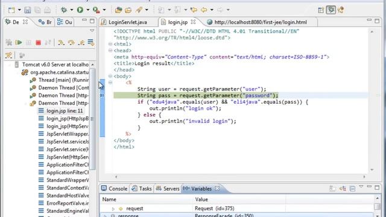The width and height of the screenshot is (386, 217).
Task: Click the Save toolbar icon
Action: click(27, 10)
